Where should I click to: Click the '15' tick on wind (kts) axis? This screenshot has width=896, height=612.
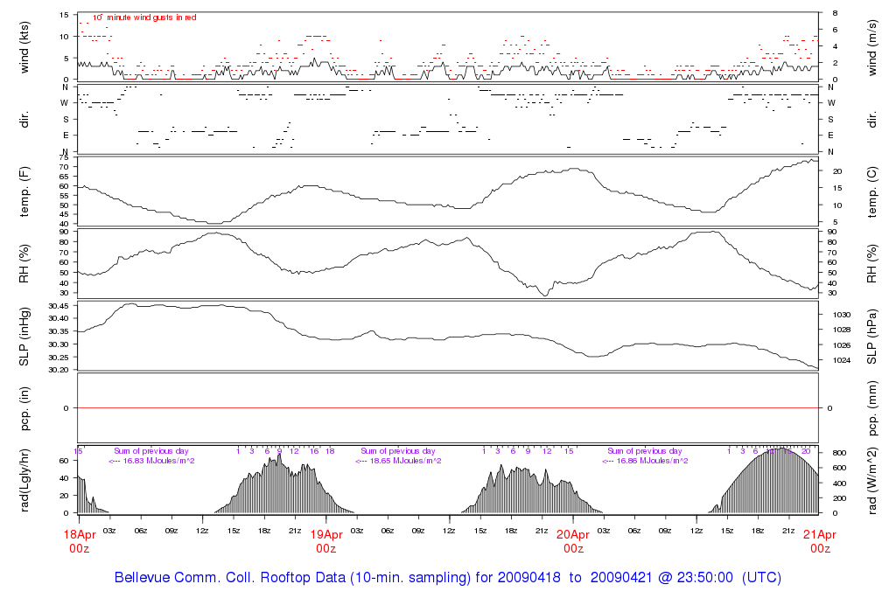click(x=64, y=15)
